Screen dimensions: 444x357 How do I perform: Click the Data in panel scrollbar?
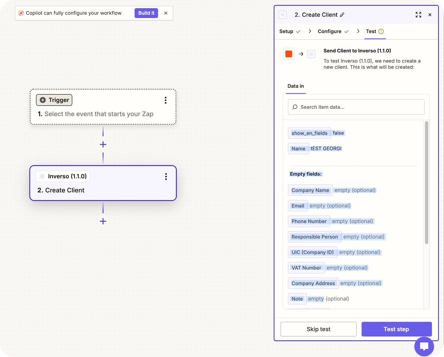[x=427, y=183]
